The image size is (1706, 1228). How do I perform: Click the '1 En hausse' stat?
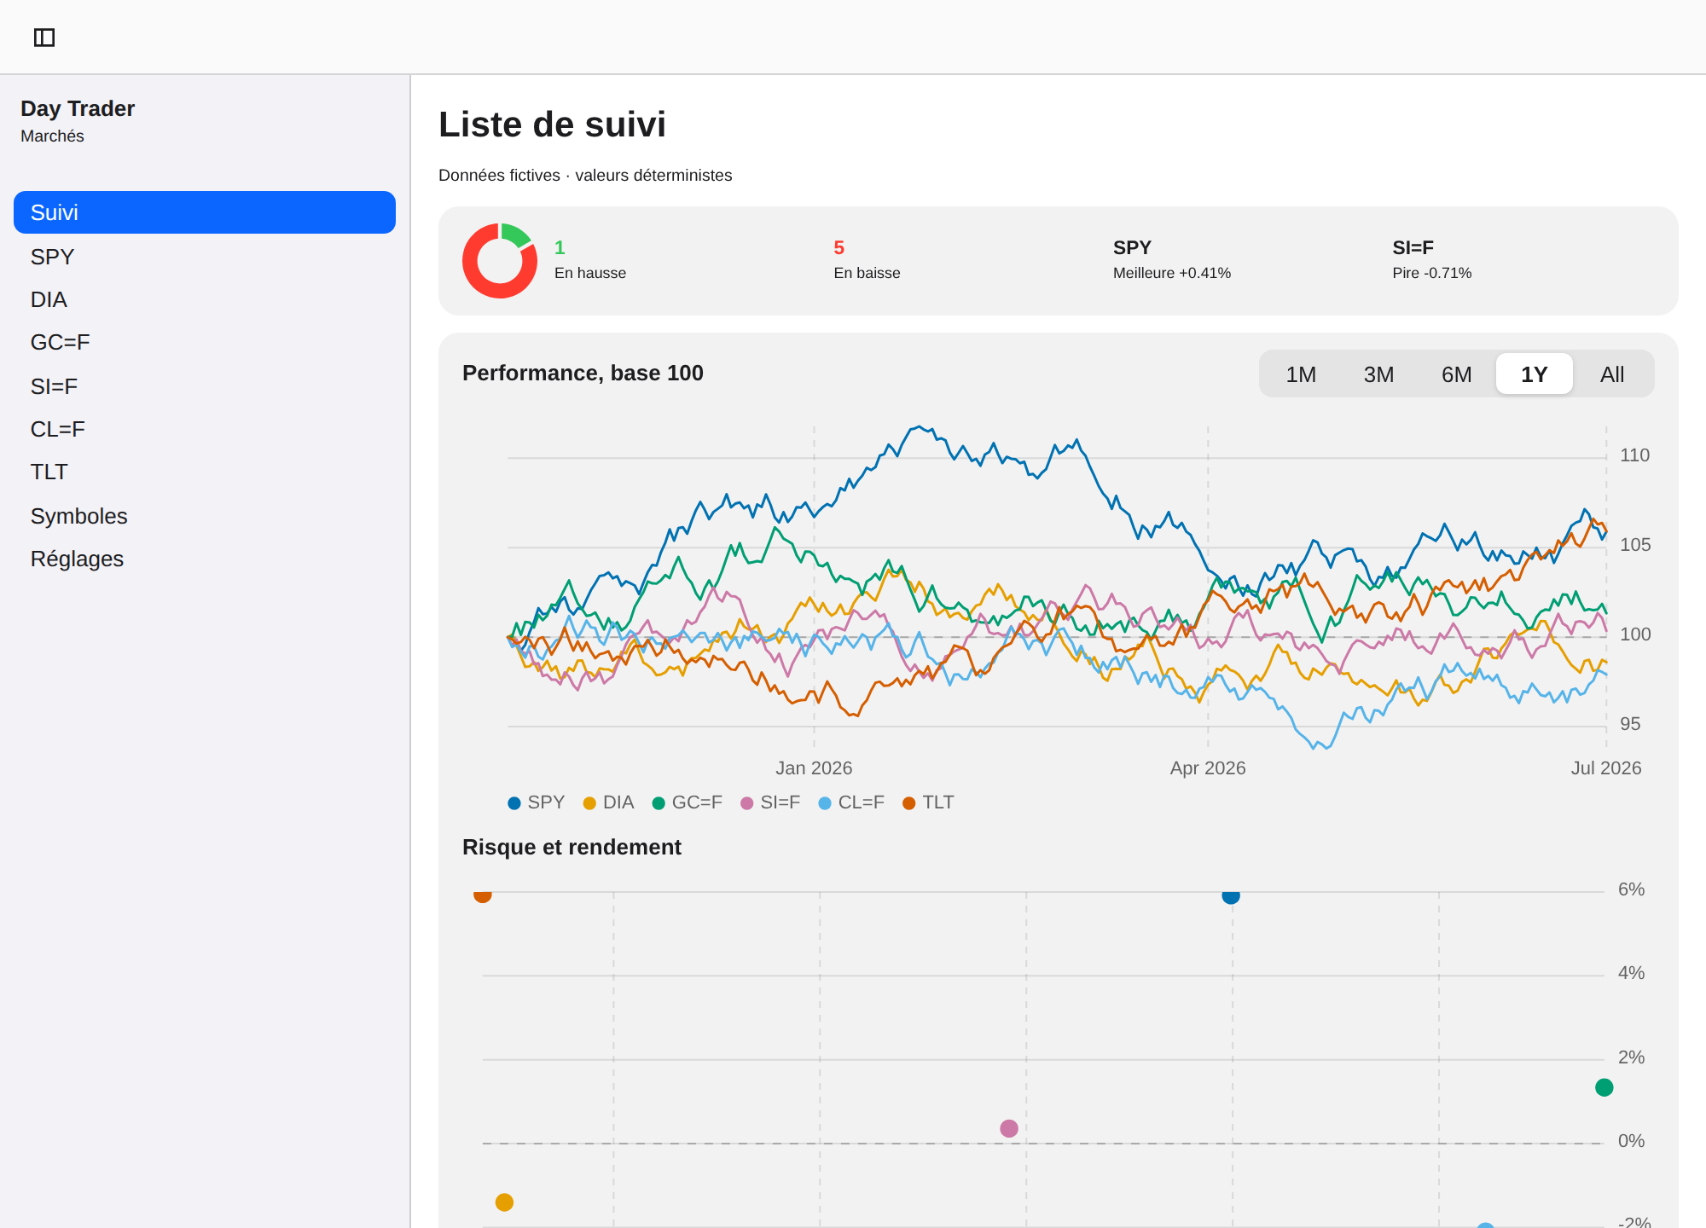(x=590, y=260)
